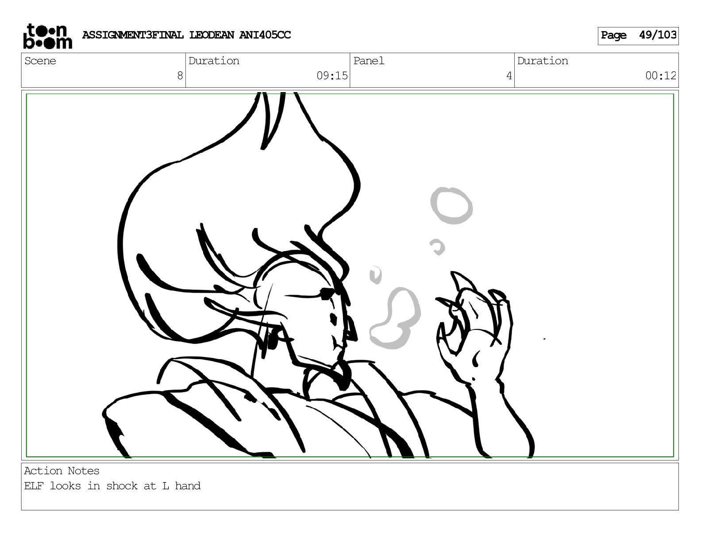
Task: Click the panel Duration label
Action: click(543, 61)
